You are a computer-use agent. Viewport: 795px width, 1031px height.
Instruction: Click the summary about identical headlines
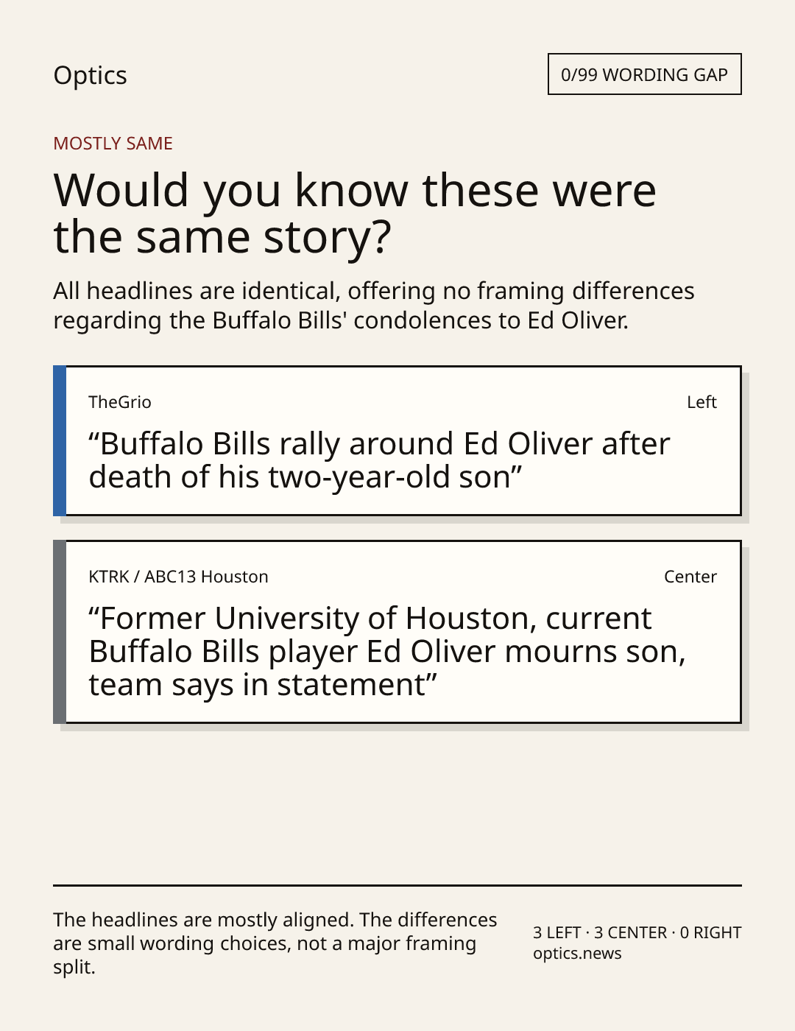pyautogui.click(x=373, y=306)
